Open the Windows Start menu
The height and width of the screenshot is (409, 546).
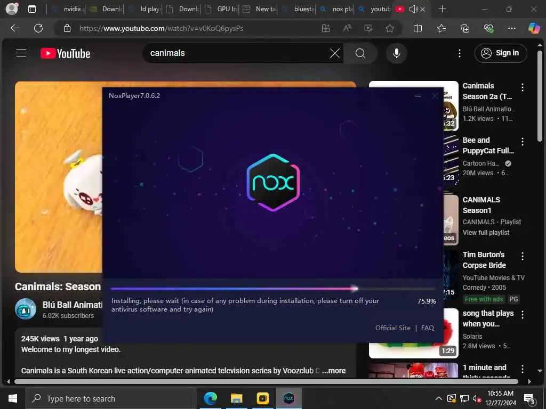pos(13,398)
